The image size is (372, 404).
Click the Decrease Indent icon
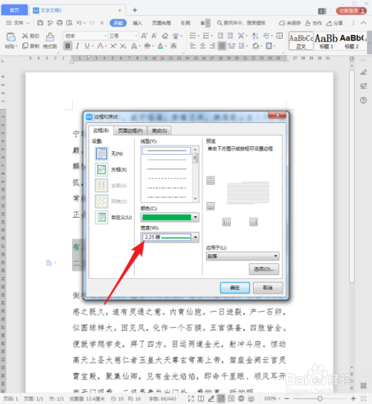[220, 36]
